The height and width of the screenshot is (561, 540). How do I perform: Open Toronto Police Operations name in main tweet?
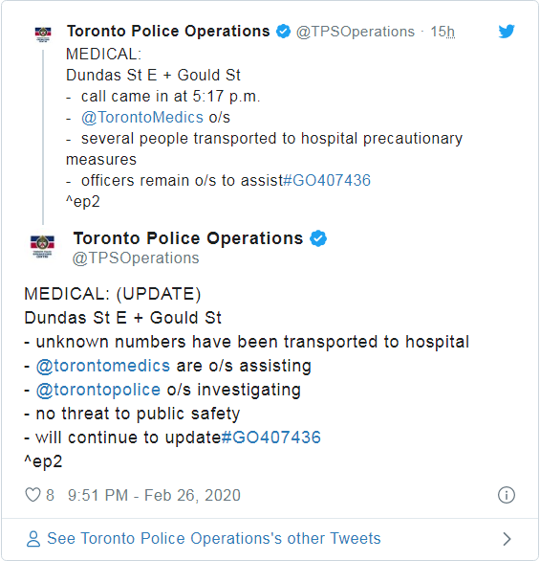[x=188, y=238]
